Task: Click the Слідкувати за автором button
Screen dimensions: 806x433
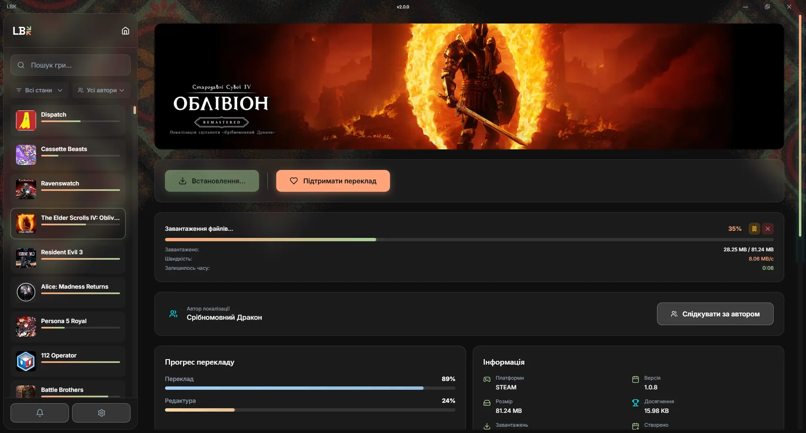Action: click(715, 314)
